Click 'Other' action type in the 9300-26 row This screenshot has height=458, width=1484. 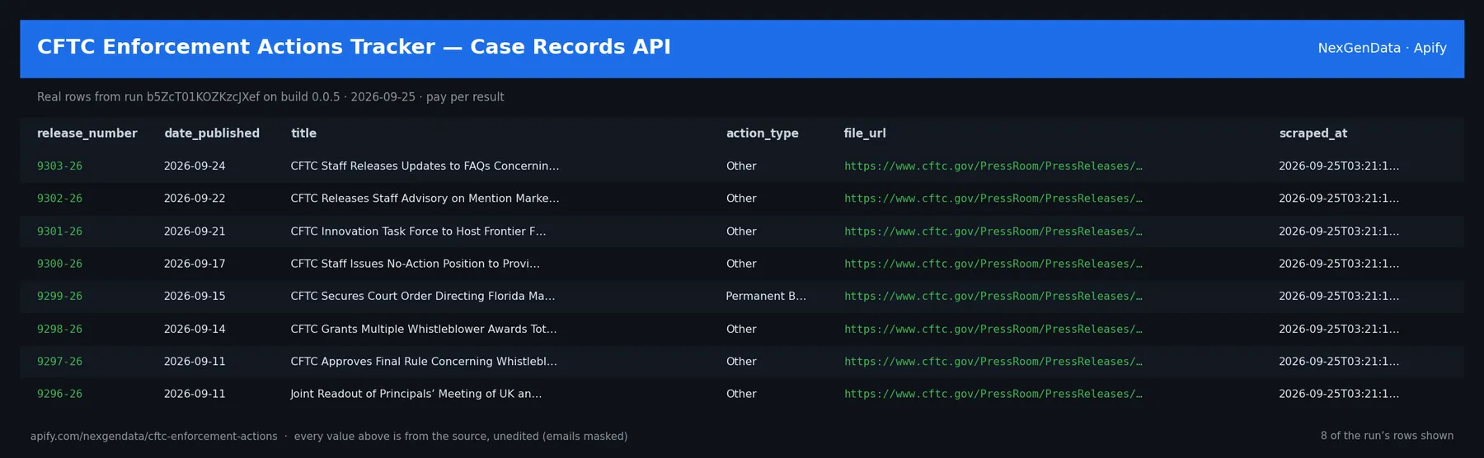click(x=741, y=264)
